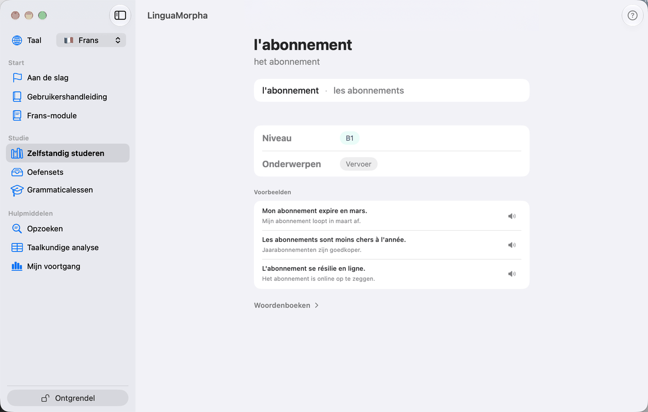Open the Frans language dropdown
The height and width of the screenshot is (412, 648).
pyautogui.click(x=91, y=40)
